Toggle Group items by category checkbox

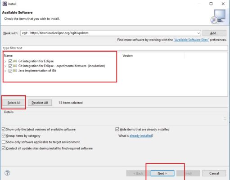pos(4,135)
